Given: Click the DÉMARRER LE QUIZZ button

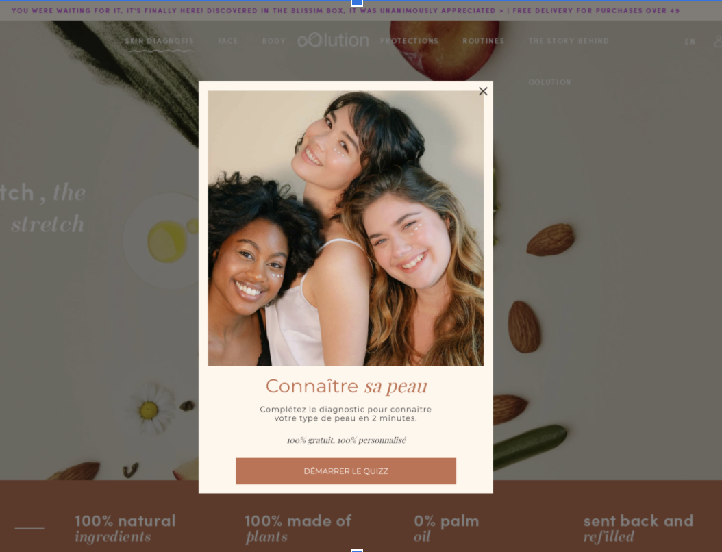Looking at the screenshot, I should (346, 471).
